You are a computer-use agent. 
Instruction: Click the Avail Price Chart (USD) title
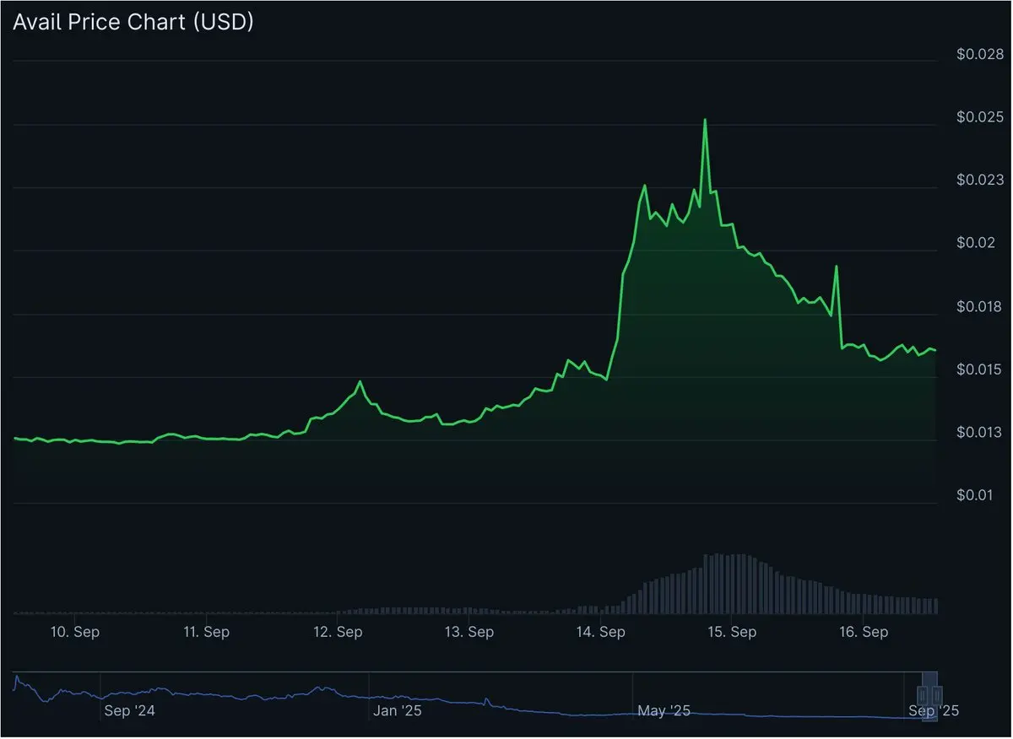pos(133,22)
